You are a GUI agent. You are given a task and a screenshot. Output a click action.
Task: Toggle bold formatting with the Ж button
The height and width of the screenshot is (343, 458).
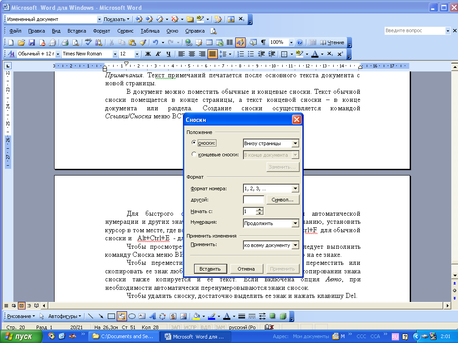coord(148,54)
